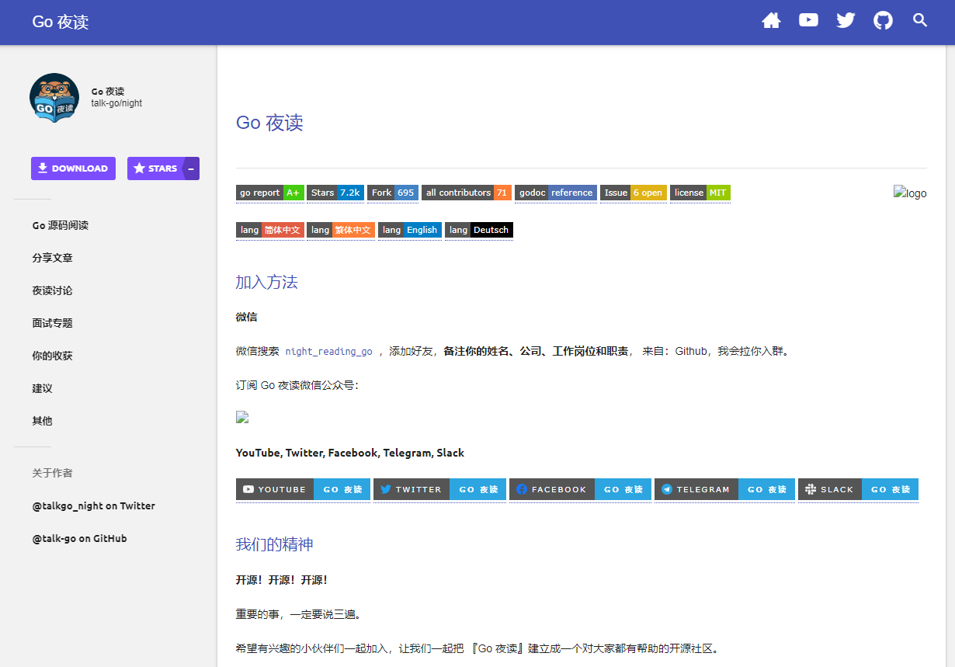955x667 pixels.
Task: Open the TELEGRAM Go 夜读 badge
Action: click(724, 489)
